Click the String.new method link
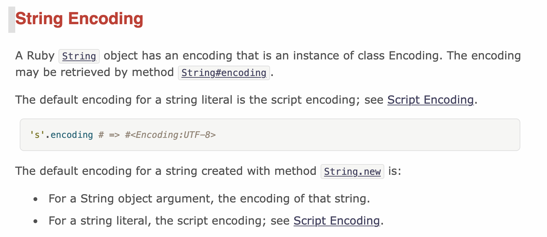The image size is (547, 237). point(352,171)
